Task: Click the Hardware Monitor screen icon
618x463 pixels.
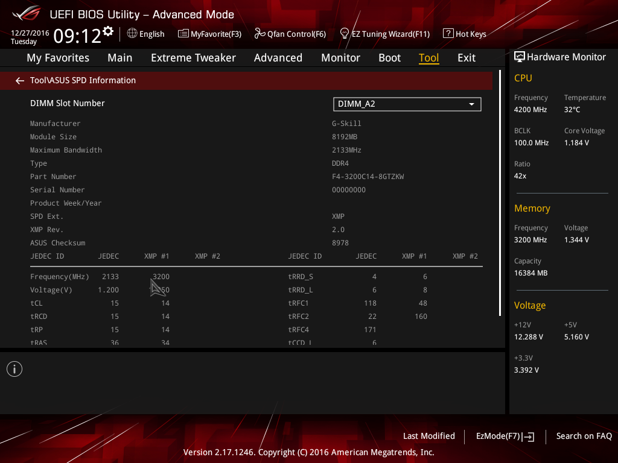Action: pos(520,57)
